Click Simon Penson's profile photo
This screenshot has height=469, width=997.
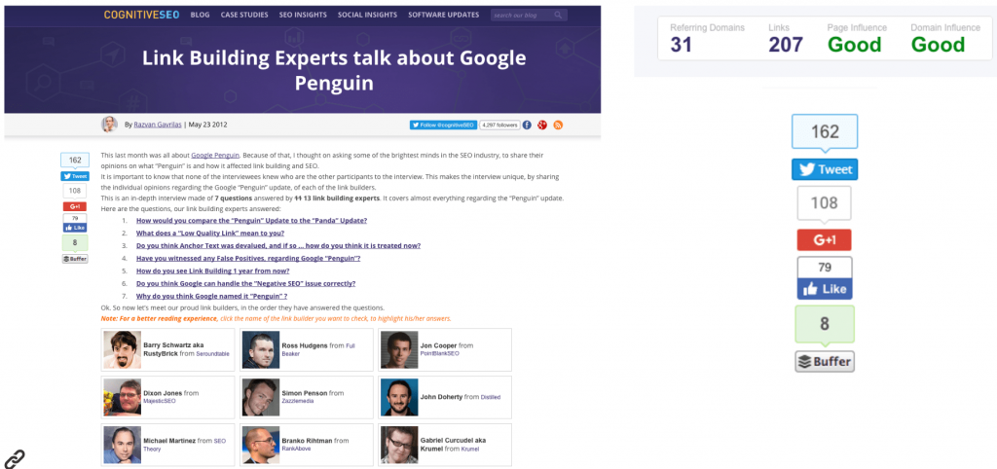click(261, 397)
